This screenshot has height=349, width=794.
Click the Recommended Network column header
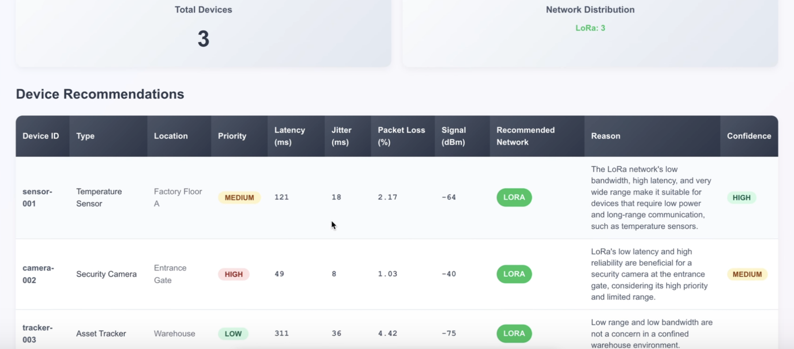(x=525, y=136)
